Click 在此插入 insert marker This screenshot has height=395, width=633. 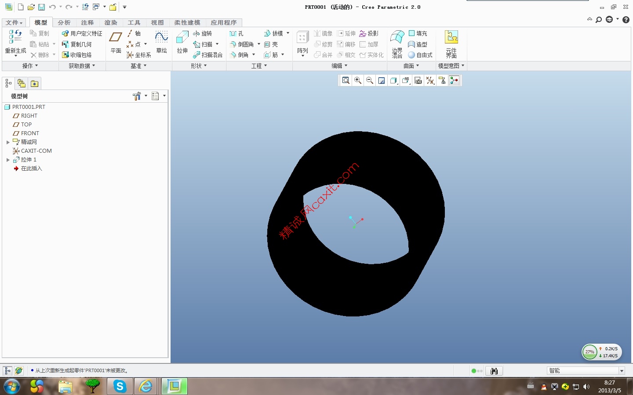coord(31,169)
